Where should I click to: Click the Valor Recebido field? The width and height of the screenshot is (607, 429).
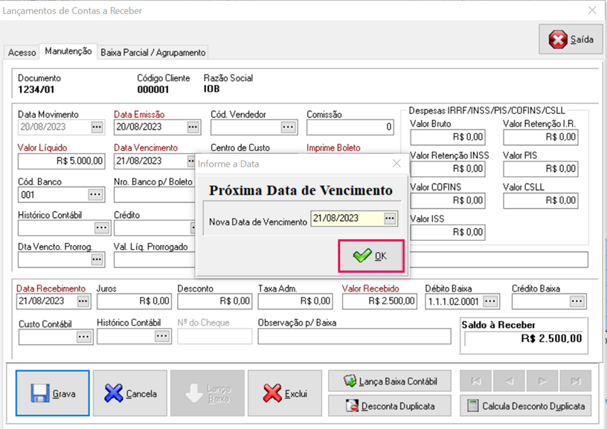tap(380, 301)
